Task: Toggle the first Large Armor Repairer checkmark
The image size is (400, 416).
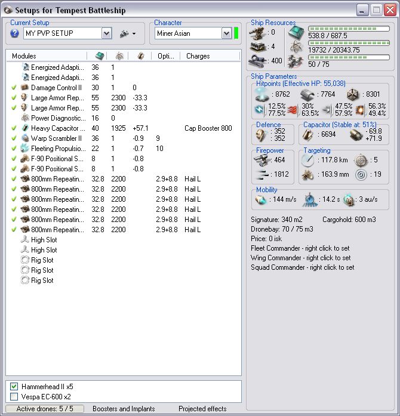Action: pyautogui.click(x=14, y=97)
